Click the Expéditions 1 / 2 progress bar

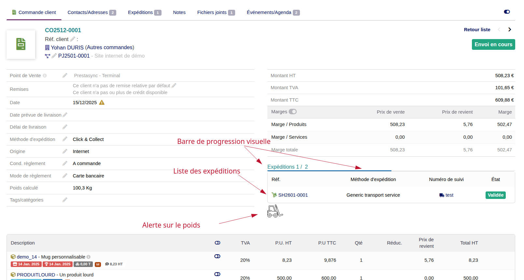tap(329, 171)
